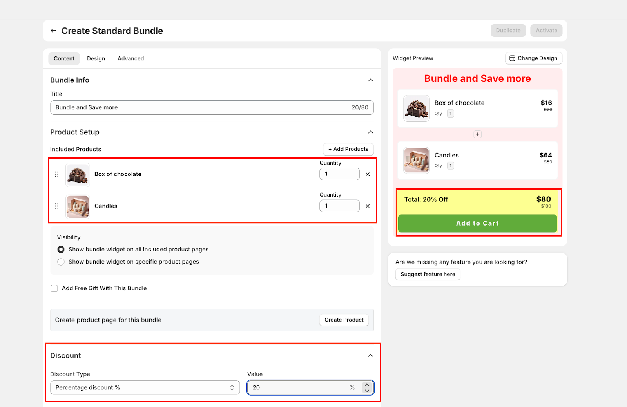Click the Add Products button
The height and width of the screenshot is (407, 627).
[x=348, y=149]
